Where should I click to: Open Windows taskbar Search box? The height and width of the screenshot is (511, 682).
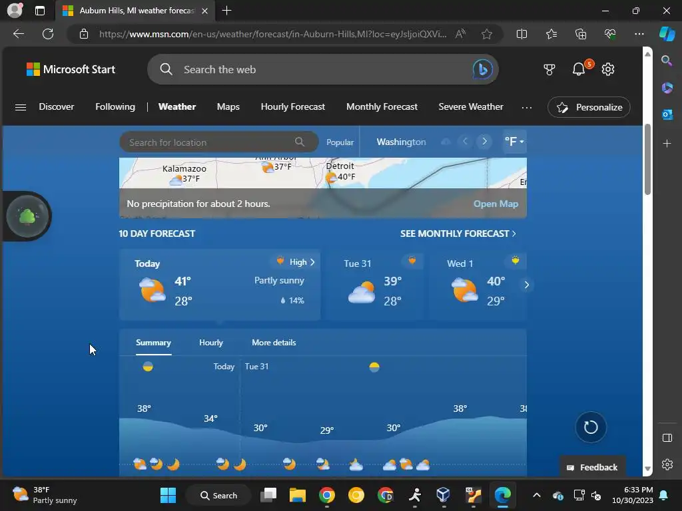pos(218,495)
